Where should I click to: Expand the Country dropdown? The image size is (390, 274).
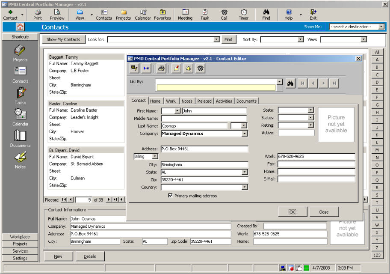point(245,187)
